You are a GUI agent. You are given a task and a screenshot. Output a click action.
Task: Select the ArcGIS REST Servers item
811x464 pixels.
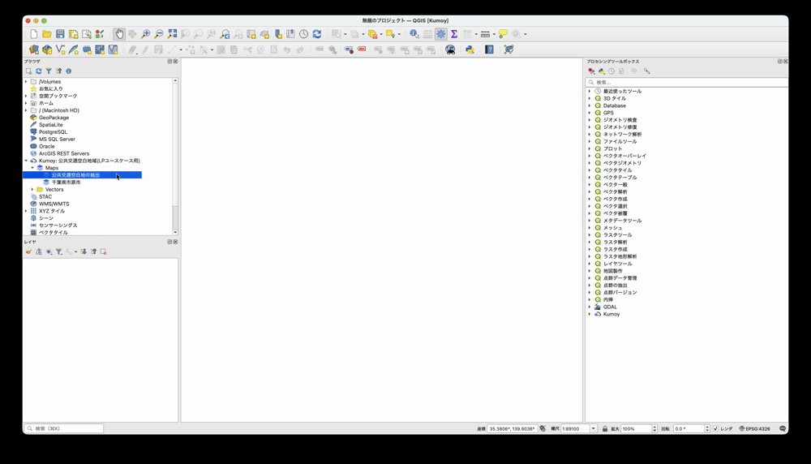[63, 153]
